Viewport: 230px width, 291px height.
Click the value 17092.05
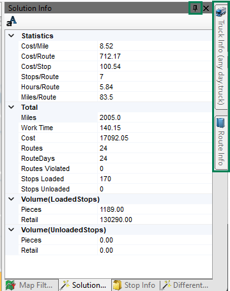pyautogui.click(x=114, y=138)
